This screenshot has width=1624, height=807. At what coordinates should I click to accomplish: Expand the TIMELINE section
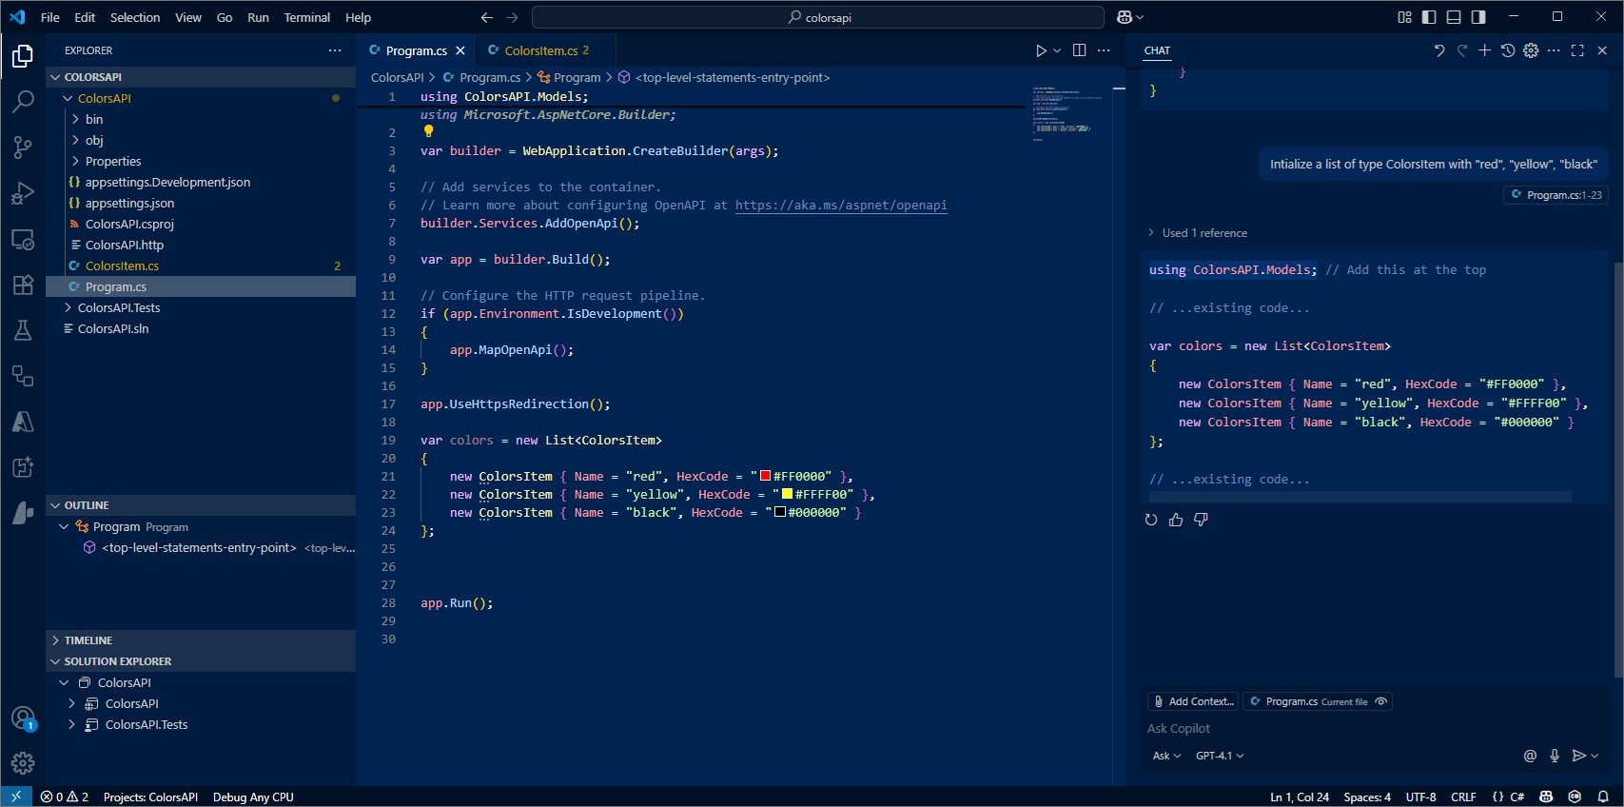coord(201,640)
